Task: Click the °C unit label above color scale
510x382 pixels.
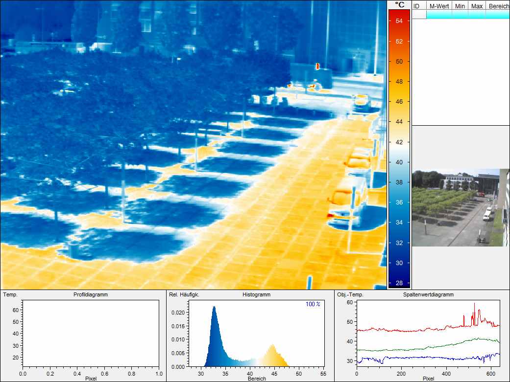Action: (400, 5)
